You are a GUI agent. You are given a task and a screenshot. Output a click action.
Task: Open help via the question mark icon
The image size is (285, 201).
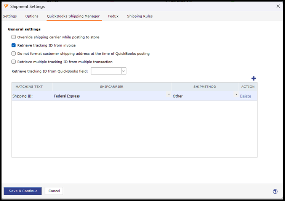275,191
